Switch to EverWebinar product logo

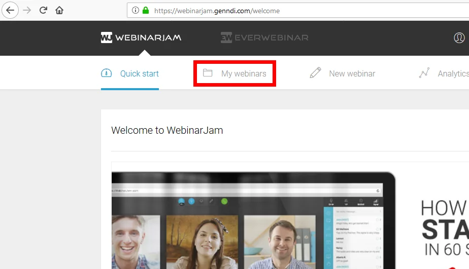[x=264, y=37]
